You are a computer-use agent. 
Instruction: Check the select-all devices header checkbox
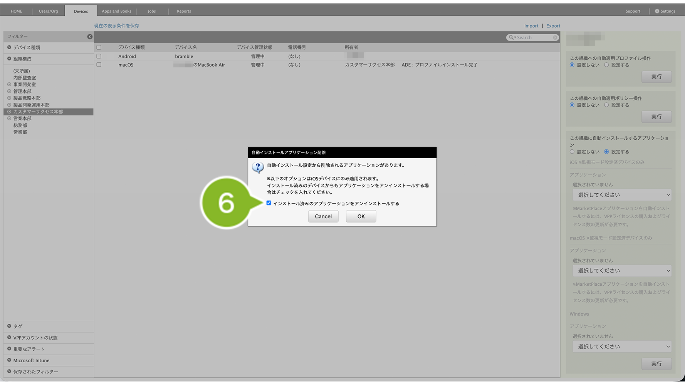99,47
